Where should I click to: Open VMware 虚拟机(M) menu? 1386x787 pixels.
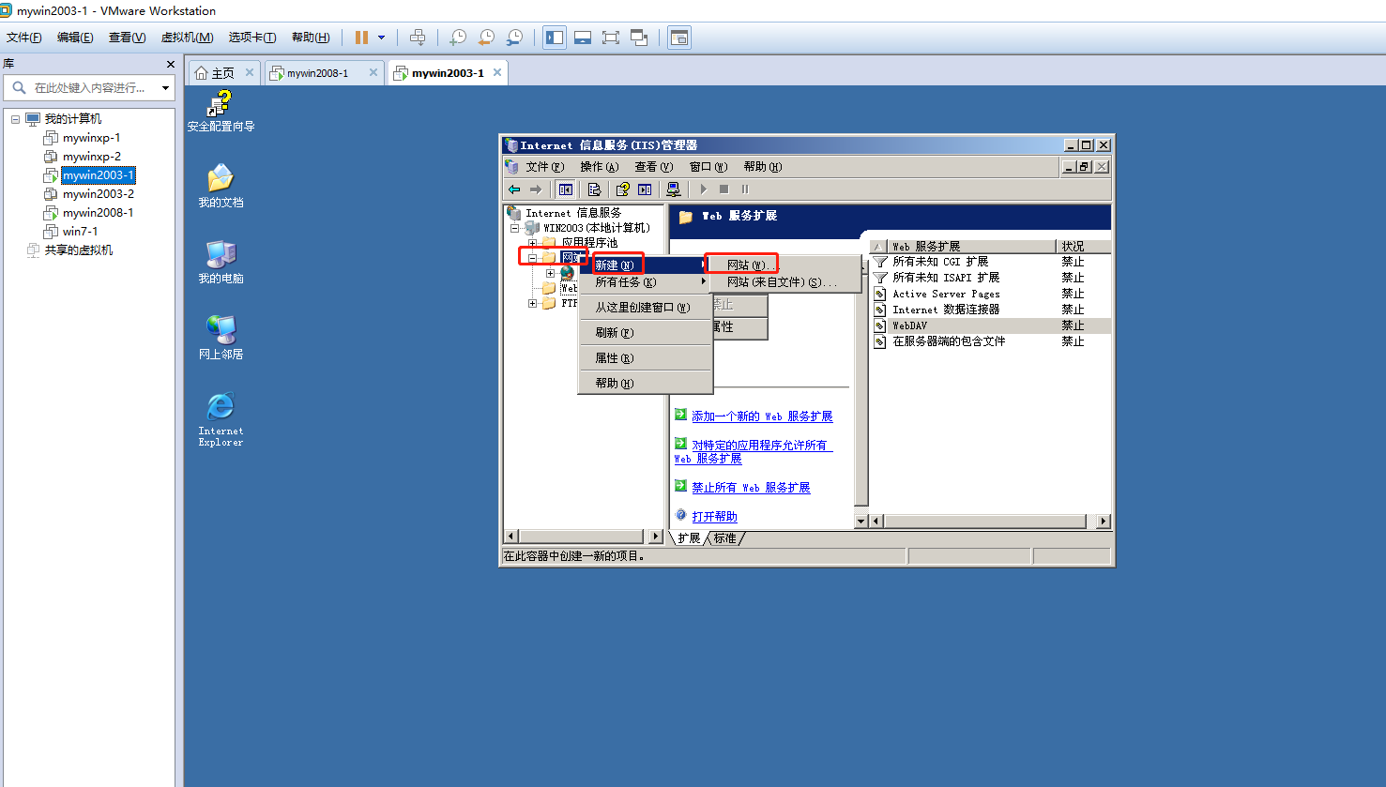pyautogui.click(x=188, y=38)
